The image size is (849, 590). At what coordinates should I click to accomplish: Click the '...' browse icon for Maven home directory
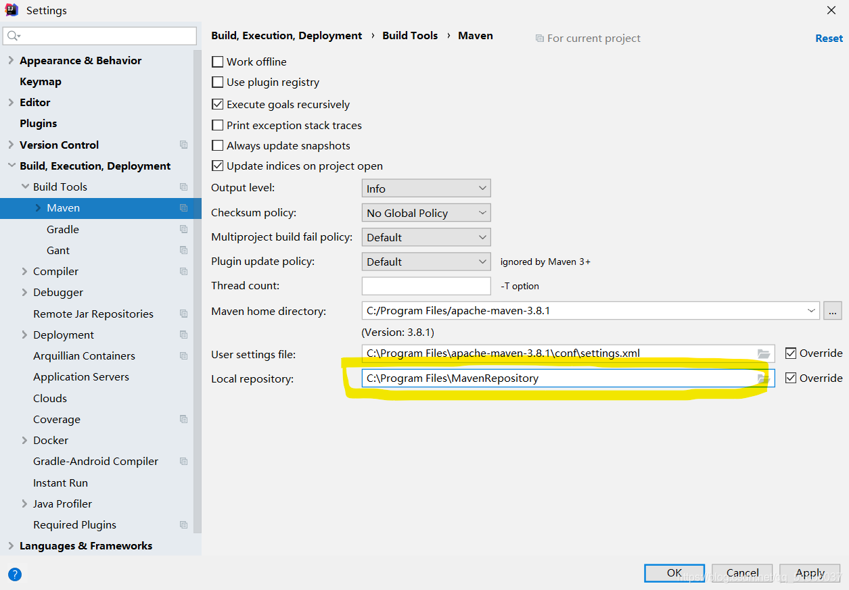tap(833, 311)
